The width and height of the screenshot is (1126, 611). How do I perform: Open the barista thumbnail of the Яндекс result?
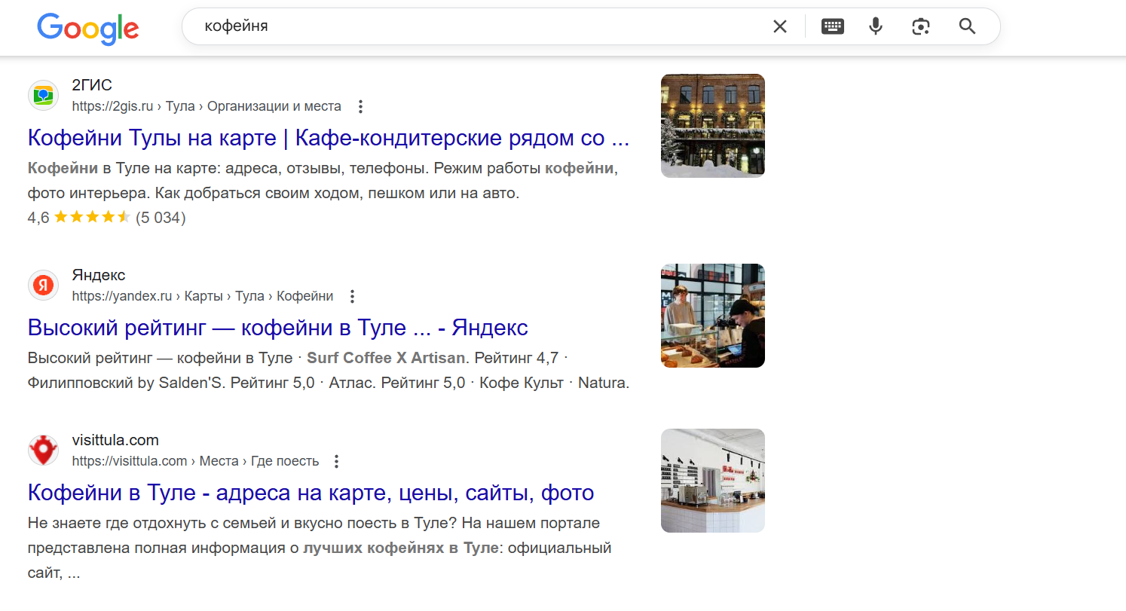point(713,316)
